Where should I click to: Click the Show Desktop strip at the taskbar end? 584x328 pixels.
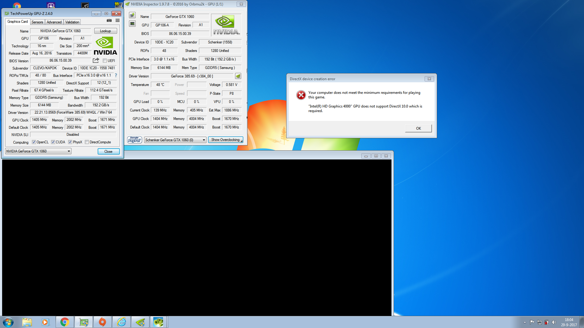pos(582,322)
